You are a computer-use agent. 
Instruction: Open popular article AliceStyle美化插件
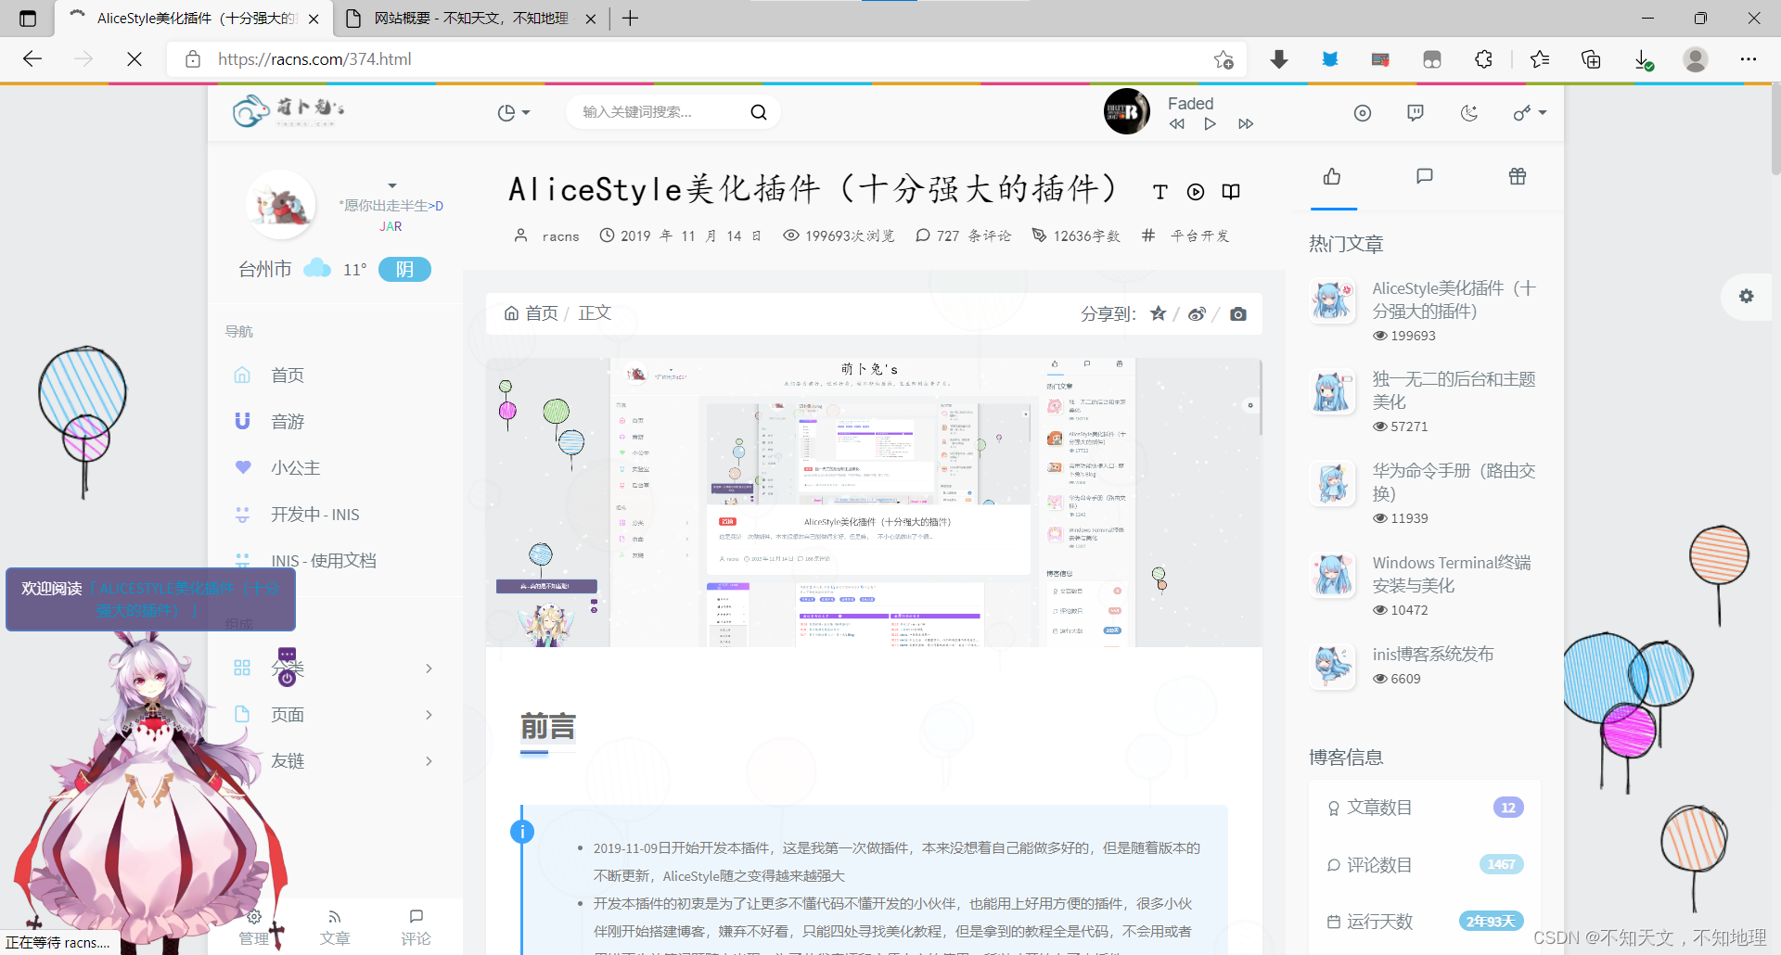pos(1454,299)
